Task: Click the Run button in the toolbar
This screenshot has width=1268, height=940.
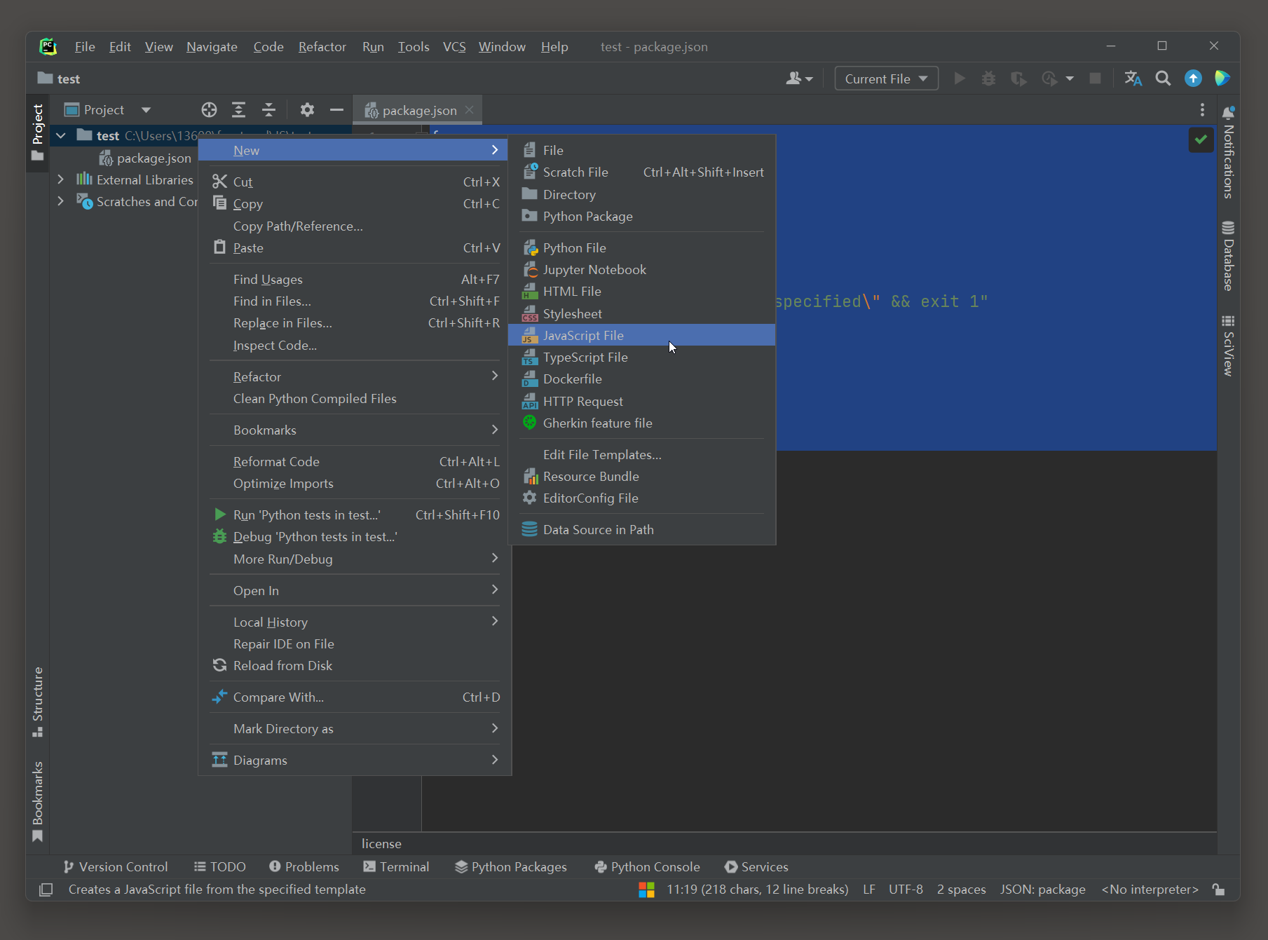Action: 960,79
